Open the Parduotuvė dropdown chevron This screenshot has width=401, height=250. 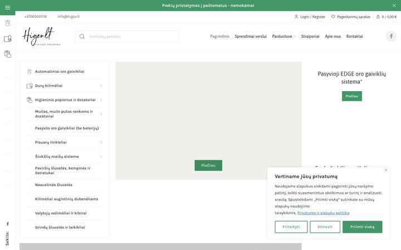click(295, 37)
